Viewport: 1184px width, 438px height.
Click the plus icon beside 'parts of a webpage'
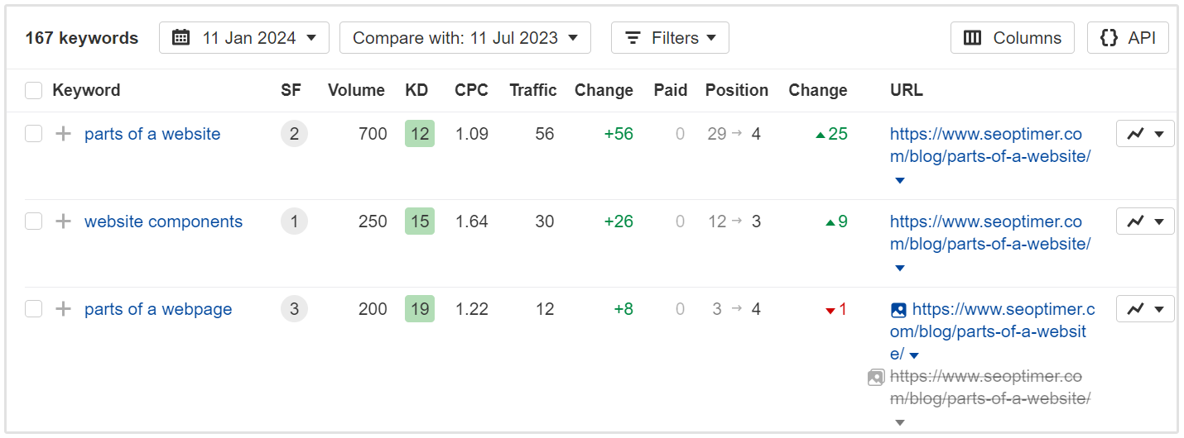click(x=63, y=309)
